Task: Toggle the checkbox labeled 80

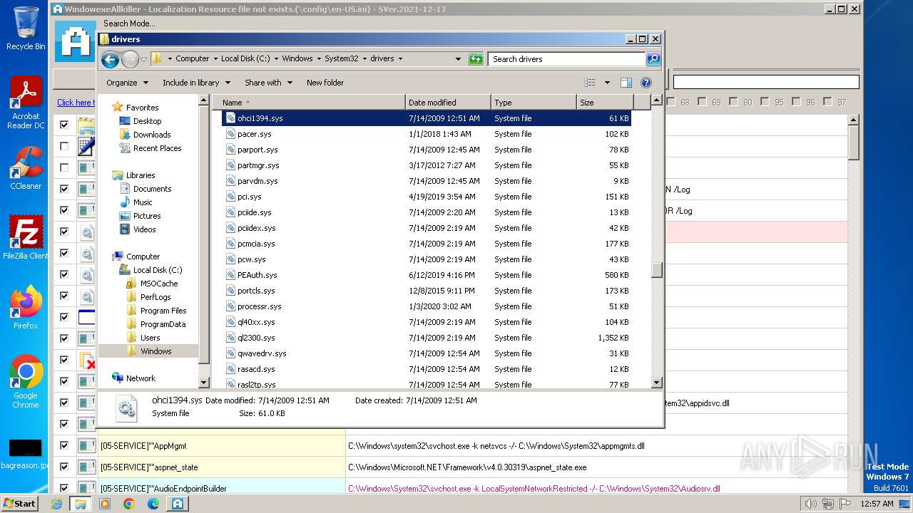Action: [733, 102]
